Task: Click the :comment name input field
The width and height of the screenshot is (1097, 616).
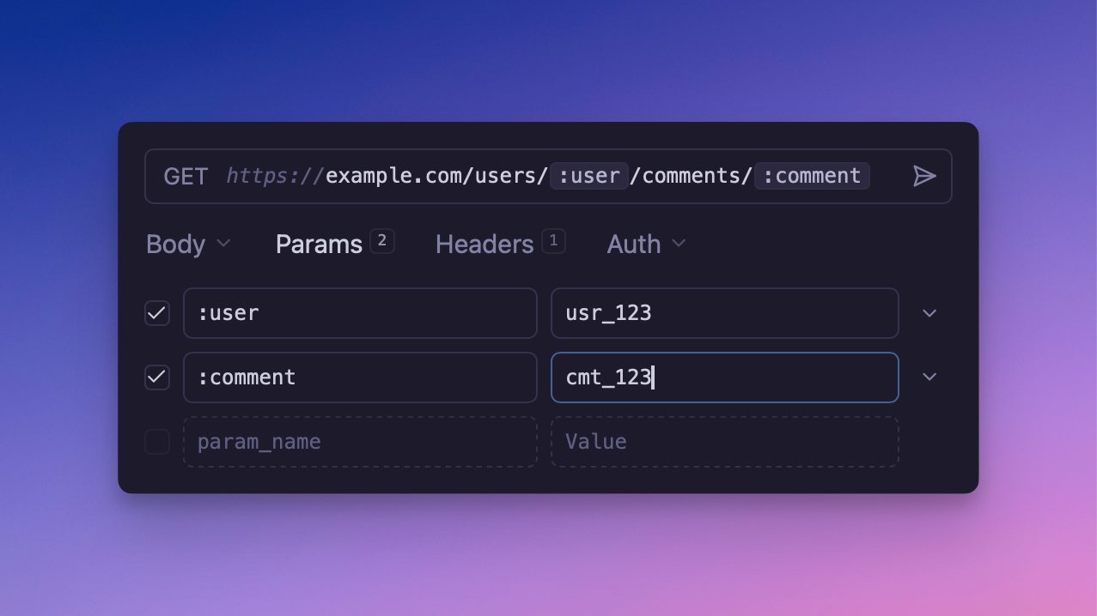Action: [360, 377]
